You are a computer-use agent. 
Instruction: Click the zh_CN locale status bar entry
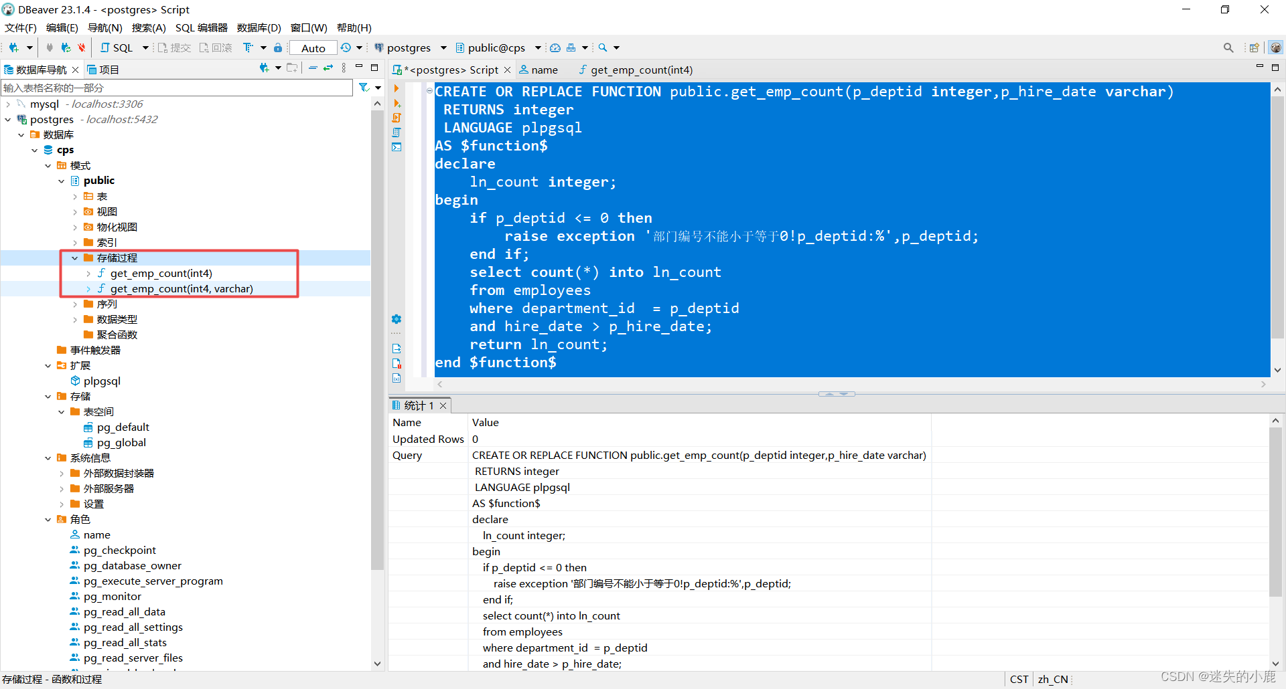1053,679
